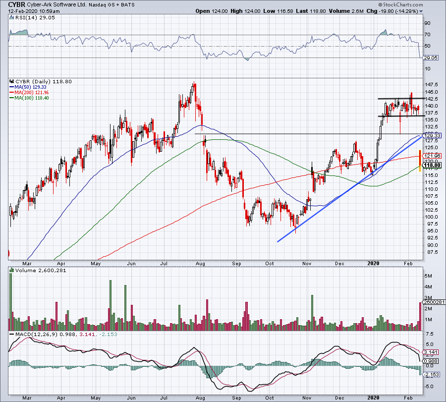This screenshot has width=446, height=402.
Task: Click the 7.5 label on the MACD axis
Action: [430, 334]
